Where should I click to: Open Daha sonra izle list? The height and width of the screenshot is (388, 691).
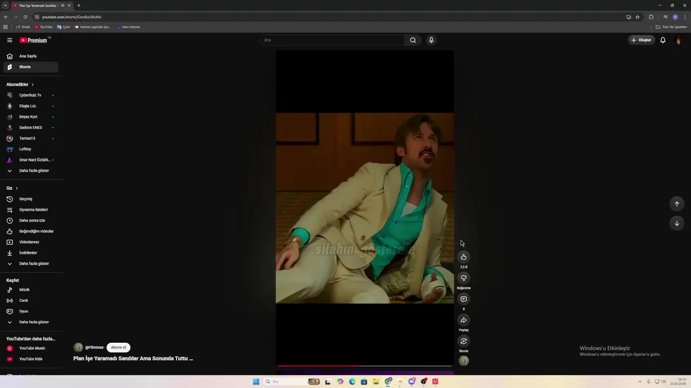pos(31,220)
